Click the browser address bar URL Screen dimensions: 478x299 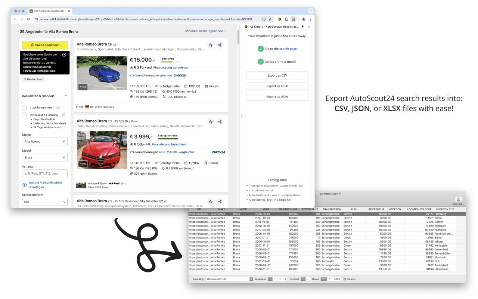coord(146,19)
